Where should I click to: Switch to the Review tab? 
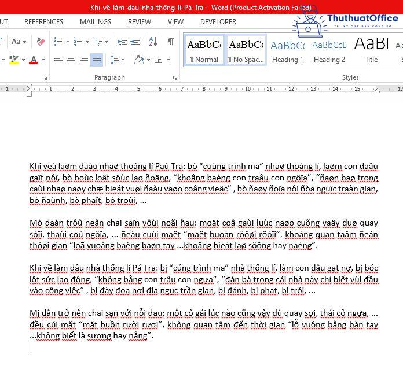[140, 22]
